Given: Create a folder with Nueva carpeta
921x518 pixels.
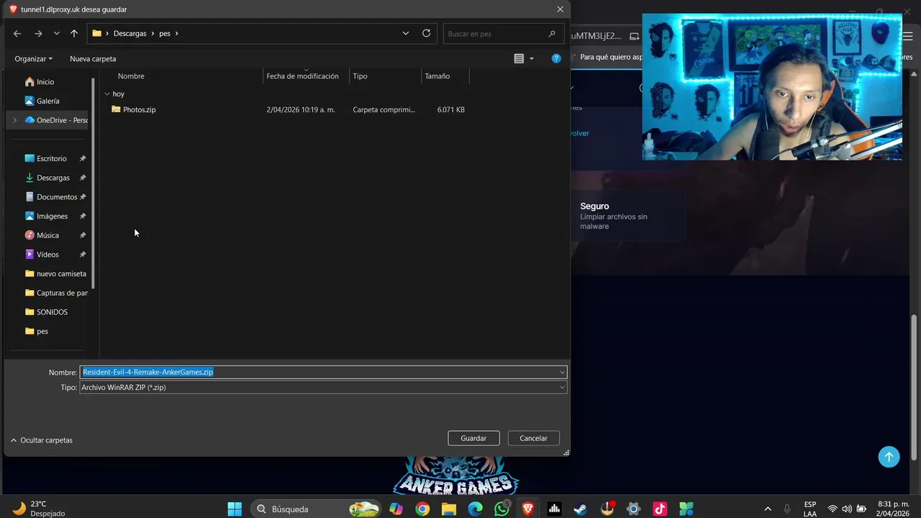Looking at the screenshot, I should [x=93, y=58].
